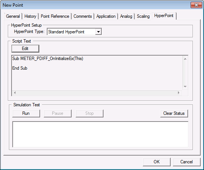The height and width of the screenshot is (170, 204).
Task: Click inside the simulation status output box
Action: click(100, 134)
